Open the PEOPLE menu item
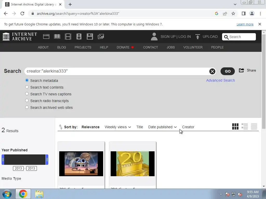Viewport: 266px width, 199px height. click(x=217, y=47)
